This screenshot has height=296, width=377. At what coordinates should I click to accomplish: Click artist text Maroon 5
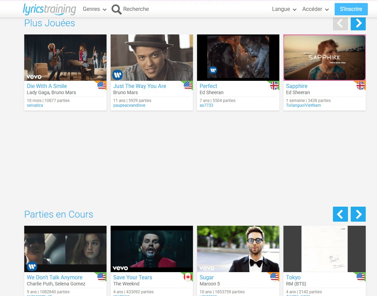(x=210, y=284)
